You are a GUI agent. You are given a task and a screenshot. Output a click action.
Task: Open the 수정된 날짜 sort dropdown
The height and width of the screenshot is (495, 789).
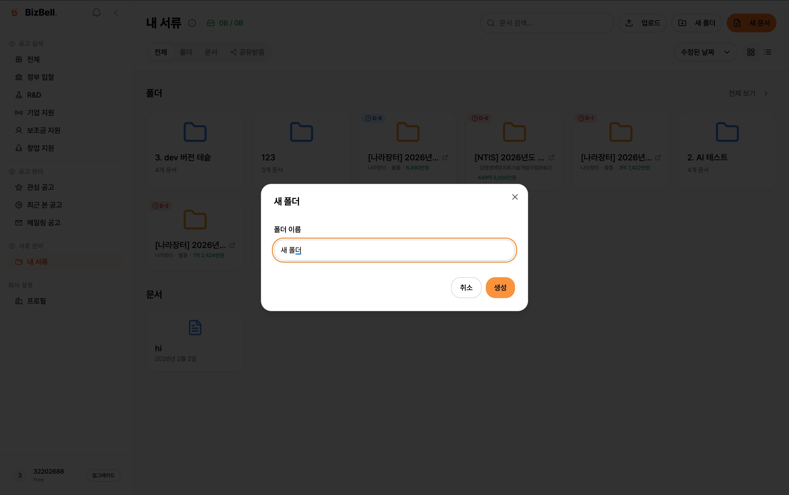coord(705,52)
